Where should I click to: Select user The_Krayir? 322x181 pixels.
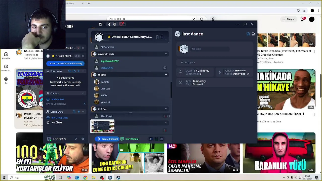tap(107, 116)
